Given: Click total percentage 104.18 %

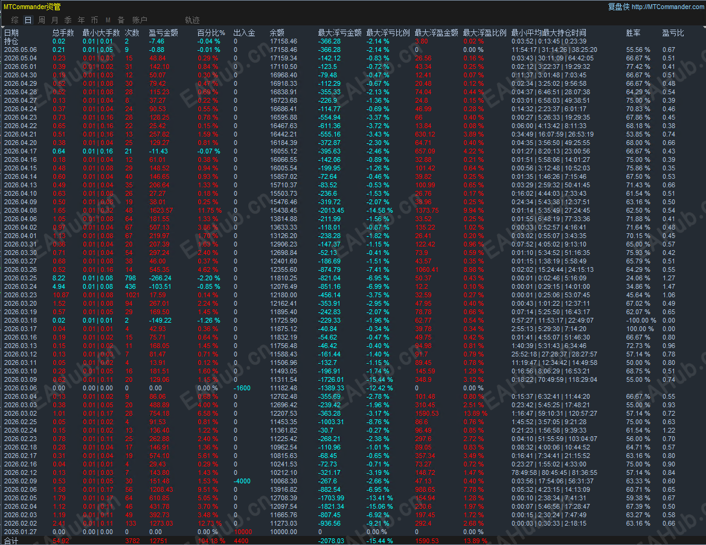Looking at the screenshot, I should click(211, 541).
